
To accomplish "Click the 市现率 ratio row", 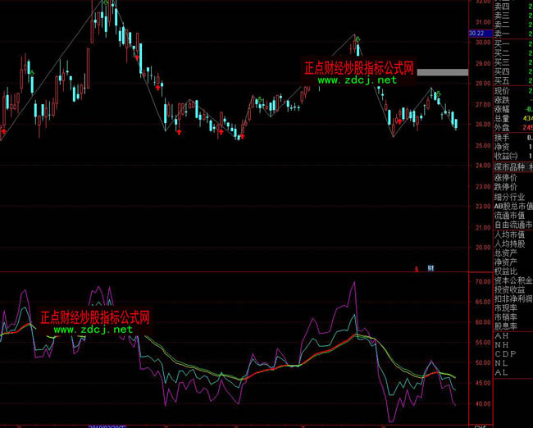I will tap(508, 308).
